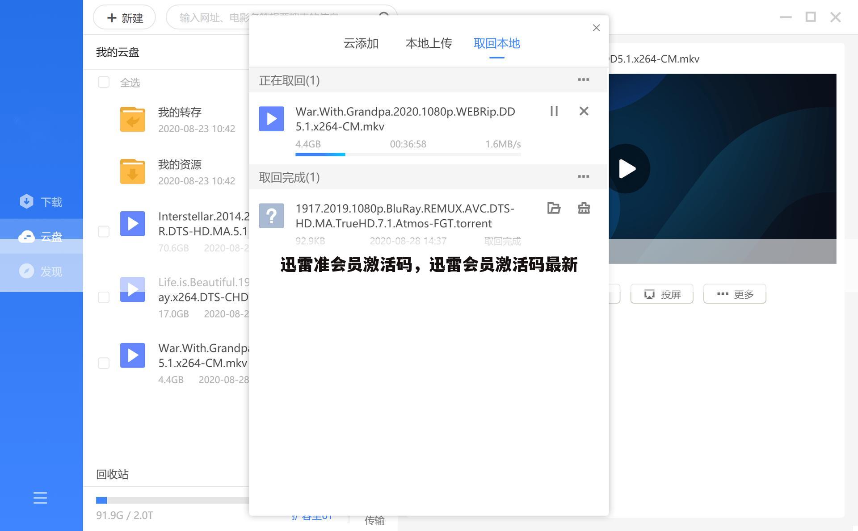Select the 1917.2019 torrent file name

tap(405, 216)
